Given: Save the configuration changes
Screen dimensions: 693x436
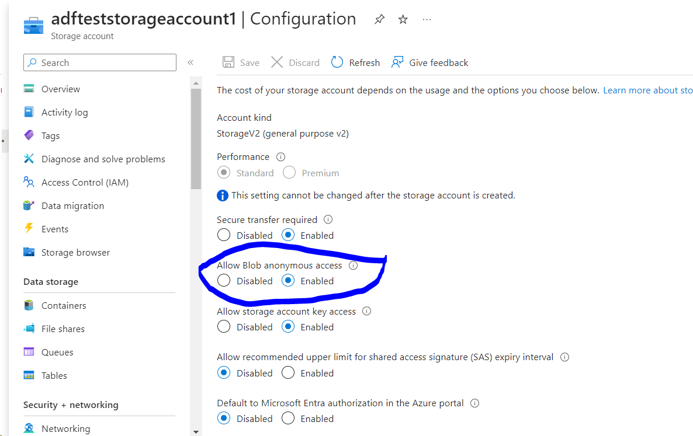Looking at the screenshot, I should (x=241, y=62).
